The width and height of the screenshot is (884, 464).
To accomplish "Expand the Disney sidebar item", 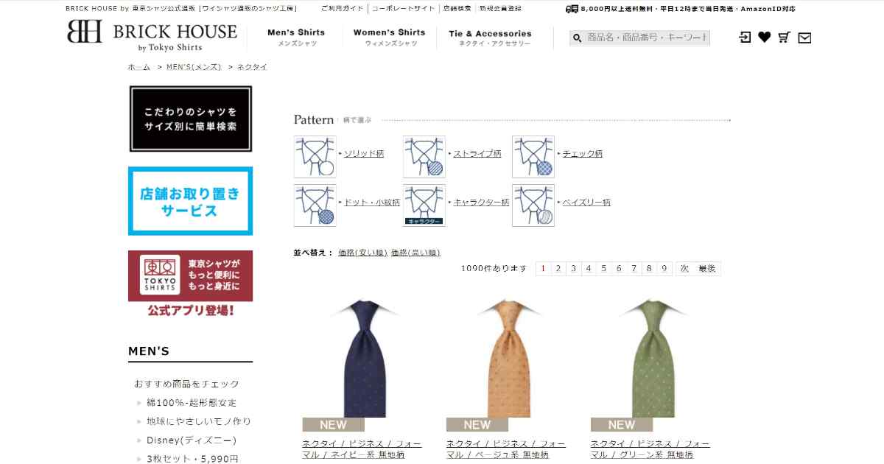I will [191, 440].
